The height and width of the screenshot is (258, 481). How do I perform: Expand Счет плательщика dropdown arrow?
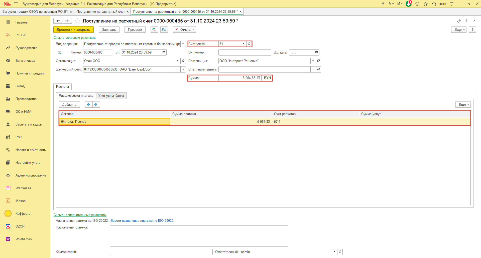pos(313,69)
